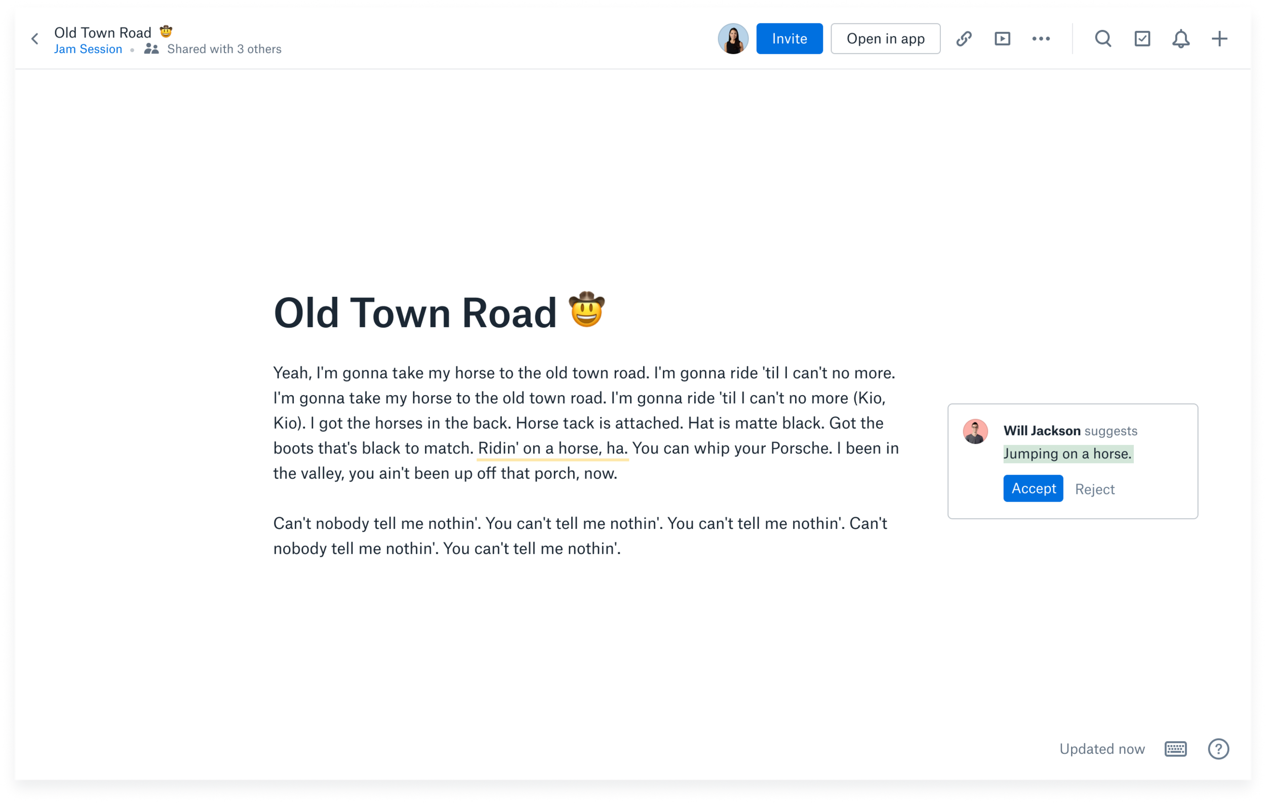Viewport: 1266px width, 803px height.
Task: Accept Will Jackson's suggestion
Action: click(x=1033, y=488)
